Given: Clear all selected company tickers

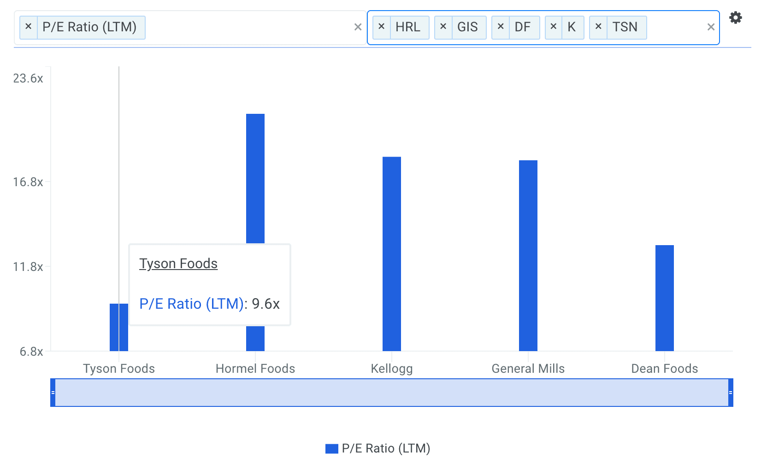Looking at the screenshot, I should (711, 27).
